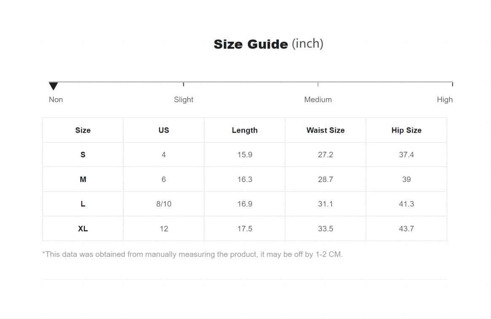
Task: Click the Length column header
Action: pyautogui.click(x=244, y=130)
